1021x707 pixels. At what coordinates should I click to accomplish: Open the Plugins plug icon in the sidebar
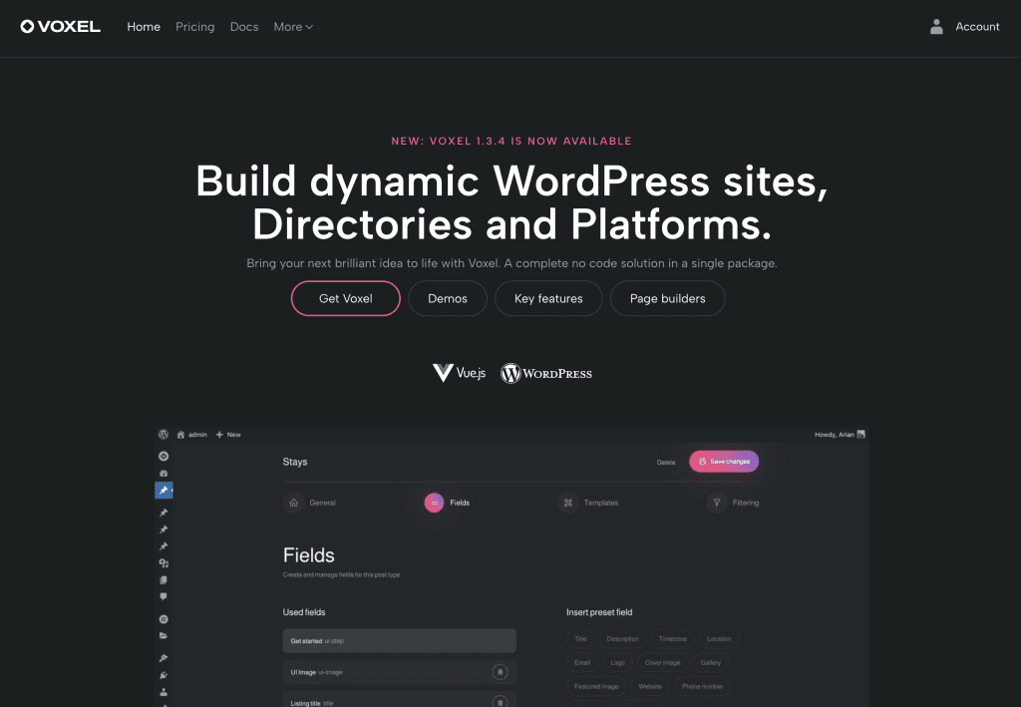pos(164,675)
